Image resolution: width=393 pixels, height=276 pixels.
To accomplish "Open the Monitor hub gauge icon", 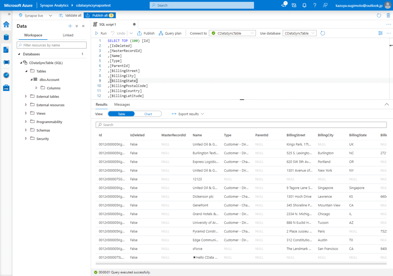I will [x=6, y=75].
